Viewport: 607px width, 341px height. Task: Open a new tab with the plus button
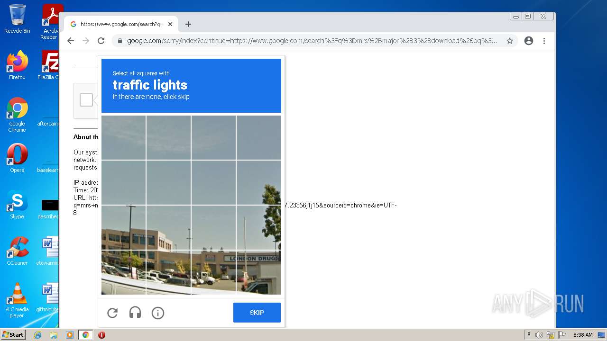(188, 24)
